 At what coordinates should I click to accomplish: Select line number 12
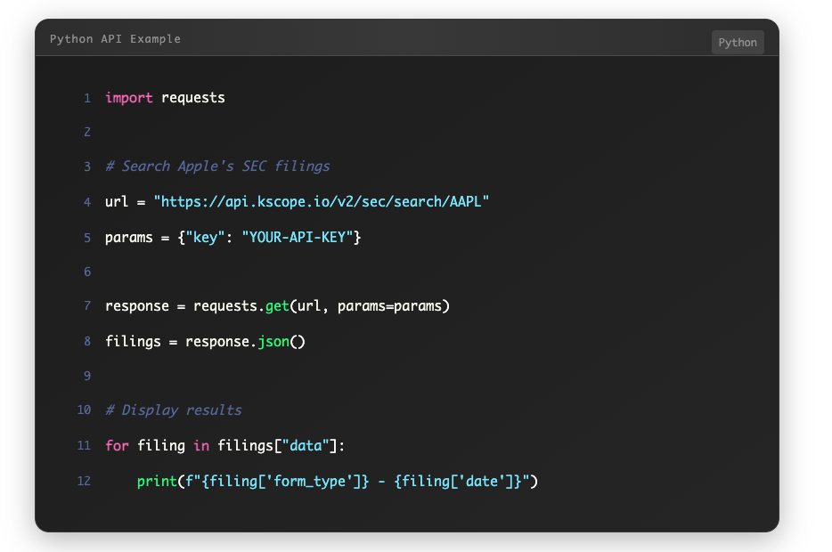(x=84, y=481)
